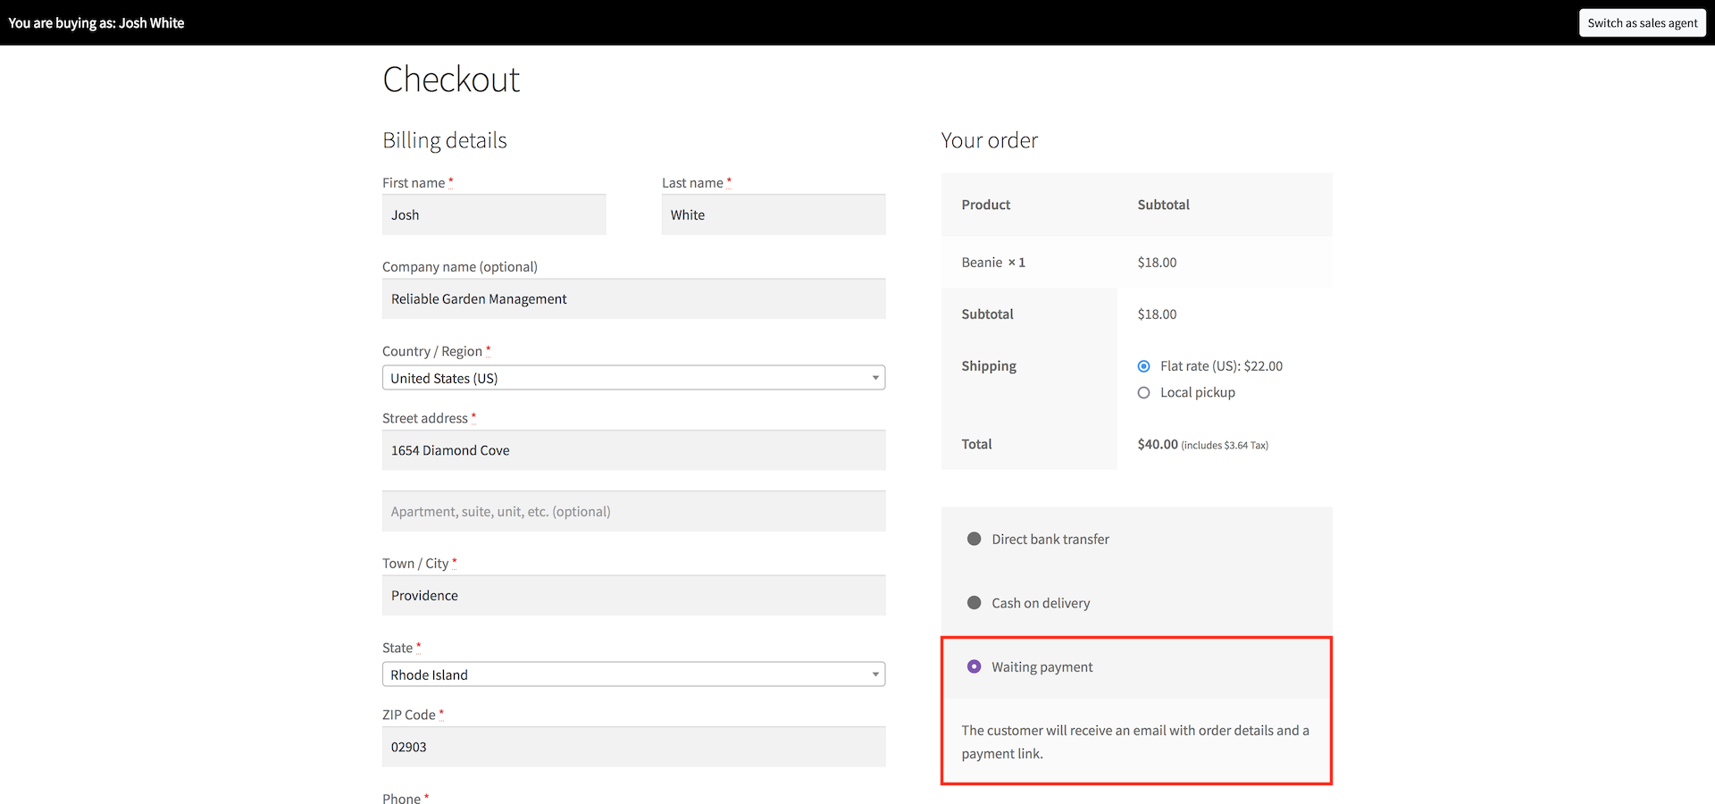The height and width of the screenshot is (804, 1715).
Task: Click the Company name field
Action: click(x=633, y=299)
